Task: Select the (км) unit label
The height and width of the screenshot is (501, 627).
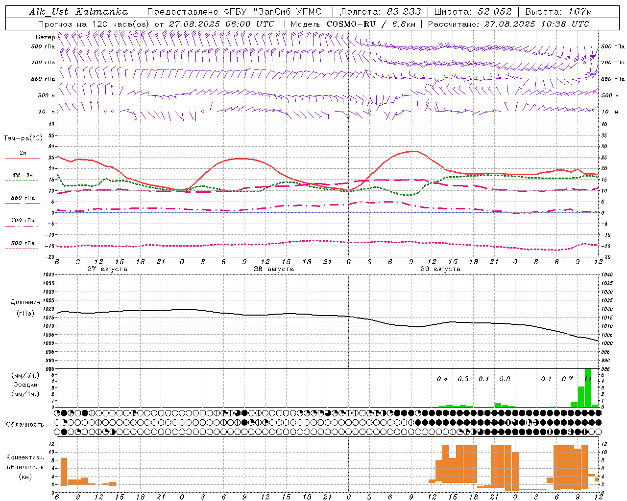Action: [25, 477]
